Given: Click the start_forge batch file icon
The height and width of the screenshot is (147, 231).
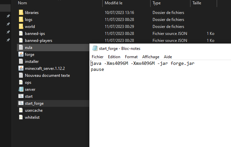Looking at the screenshot, I should point(21,103).
